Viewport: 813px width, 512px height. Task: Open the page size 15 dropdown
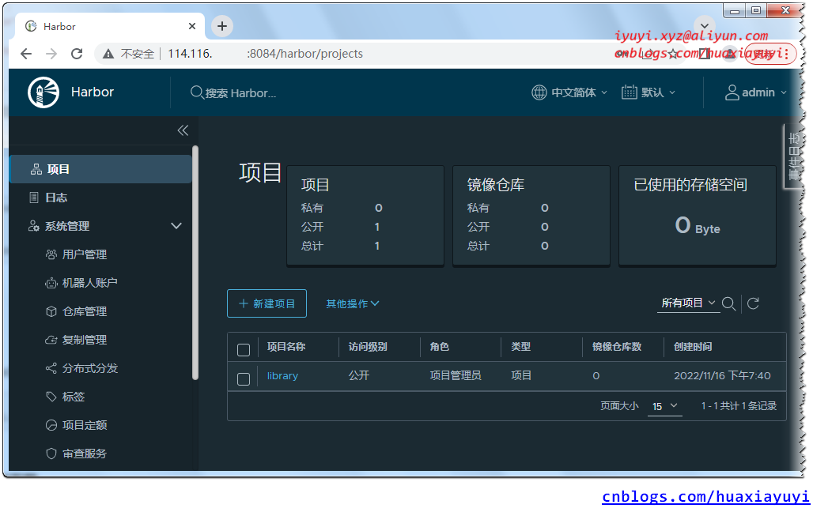click(664, 406)
